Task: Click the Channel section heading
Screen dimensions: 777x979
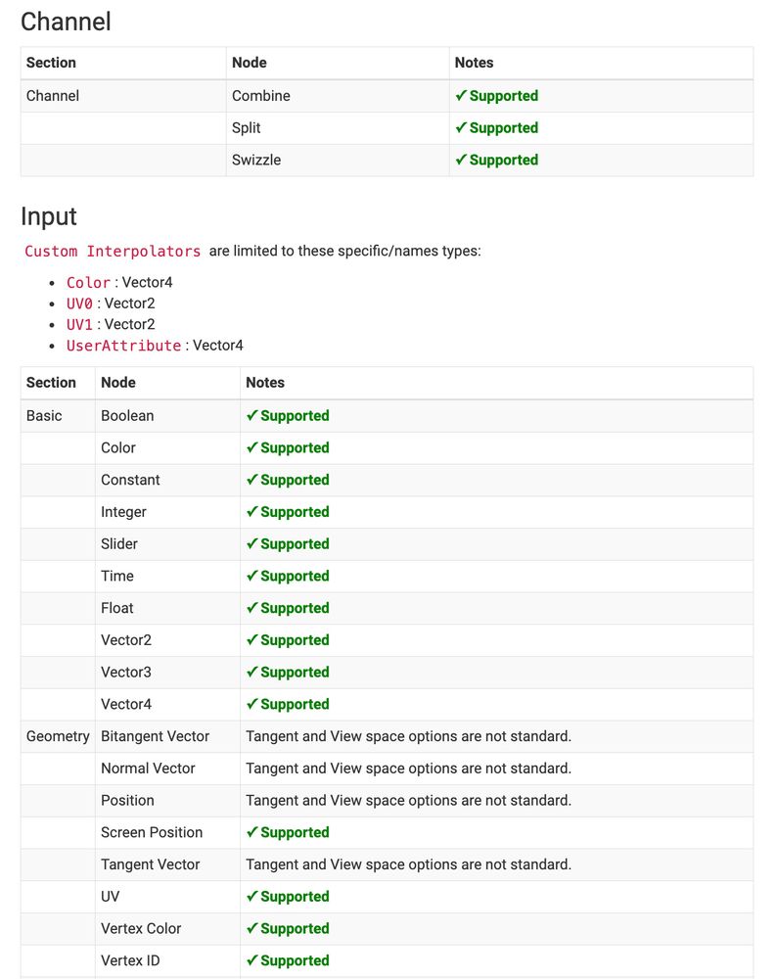Action: 66,22
